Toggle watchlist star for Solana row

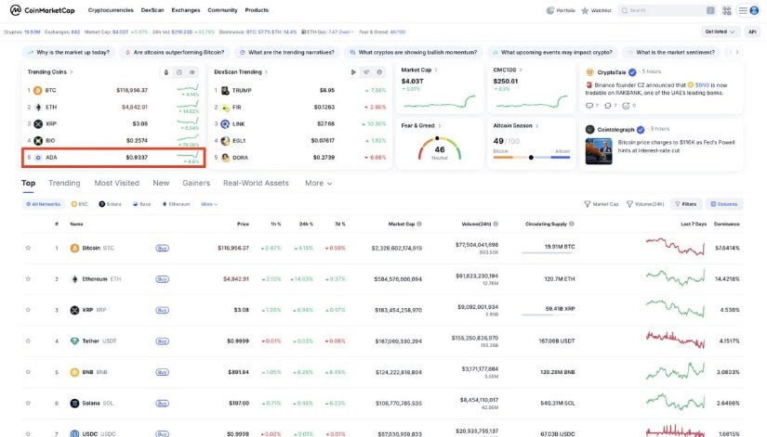[x=28, y=404]
